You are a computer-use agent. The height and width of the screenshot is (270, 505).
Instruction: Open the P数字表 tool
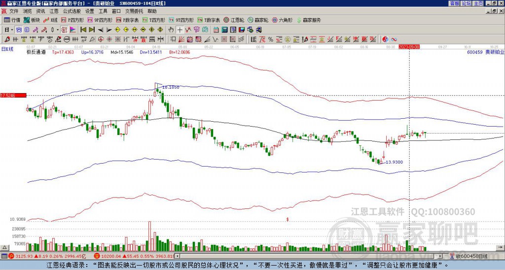point(128,20)
